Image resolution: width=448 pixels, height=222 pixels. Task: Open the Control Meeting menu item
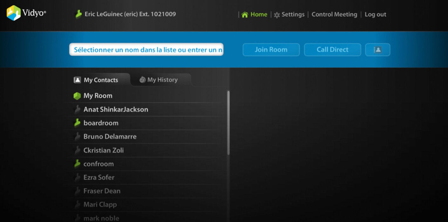[x=334, y=15]
